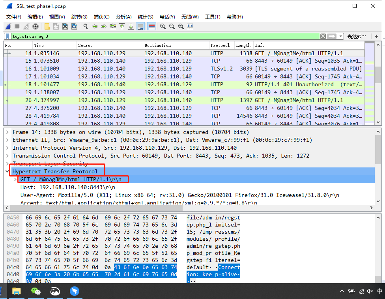Collapse the Hypertext Transfer Protocol section

[x=7, y=171]
